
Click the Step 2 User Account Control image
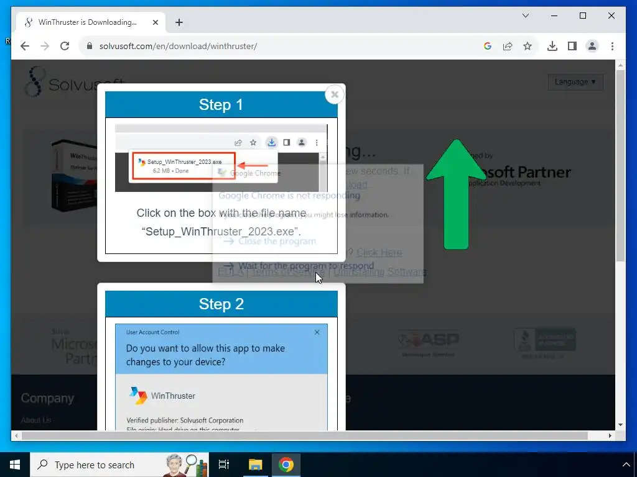point(221,377)
